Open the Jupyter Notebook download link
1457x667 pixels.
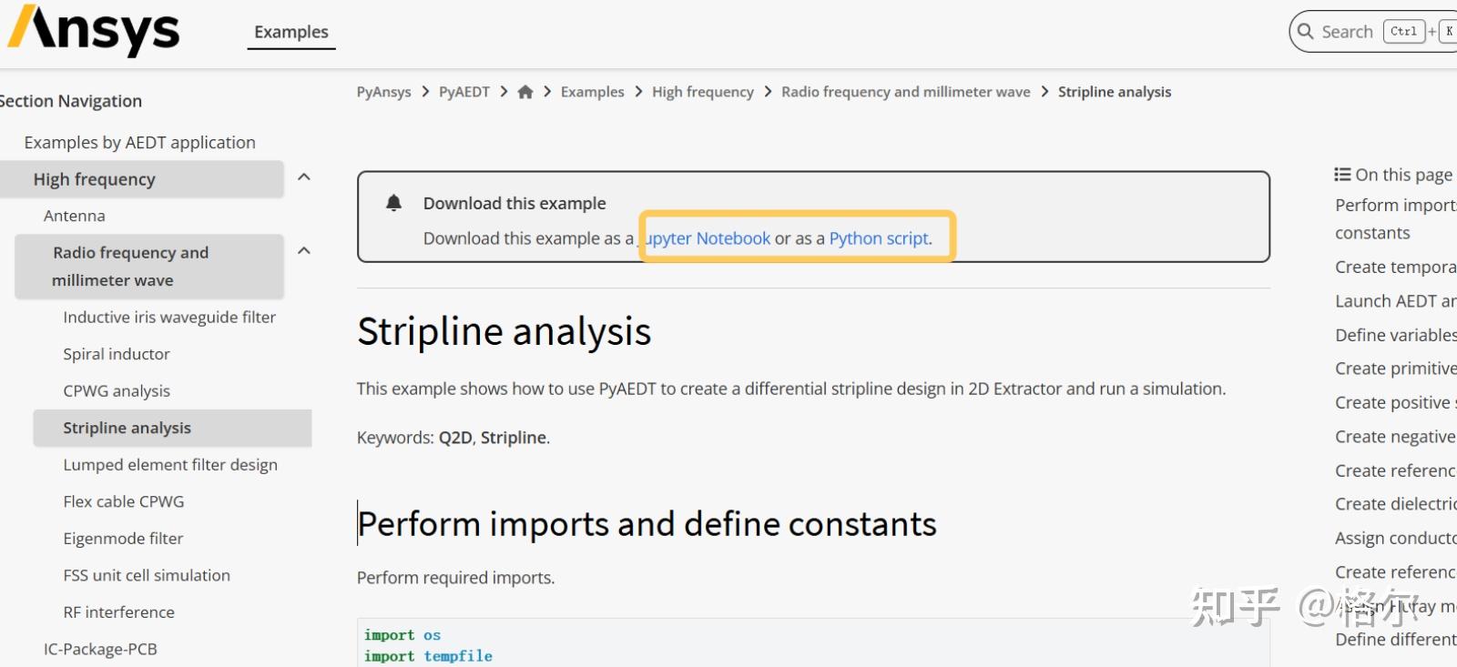coord(708,238)
